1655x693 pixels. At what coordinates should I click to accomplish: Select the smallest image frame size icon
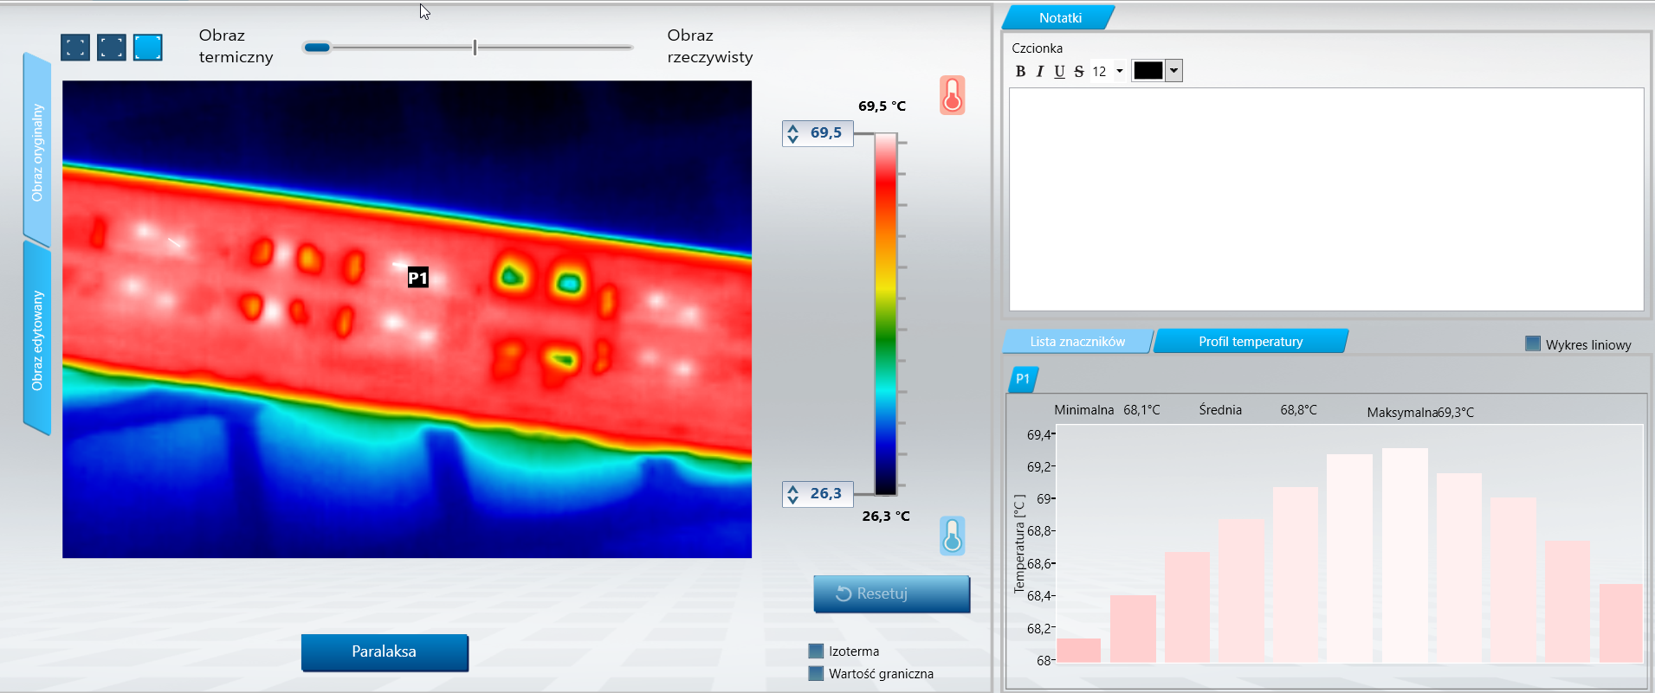(75, 48)
